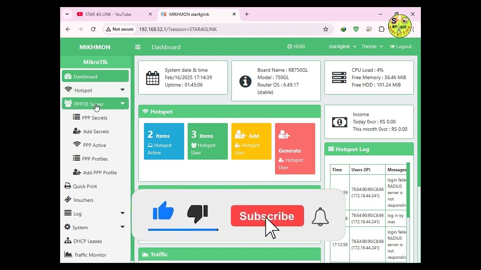Click the money icon in Income card

339,122
